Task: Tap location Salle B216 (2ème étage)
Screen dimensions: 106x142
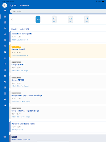Action: 21,117
